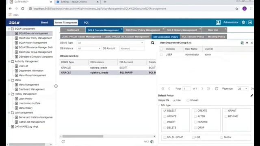Viewport: 260px width, 146px height.
Task: Click the export icon in User/Department/Group List header
Action: (242, 43)
